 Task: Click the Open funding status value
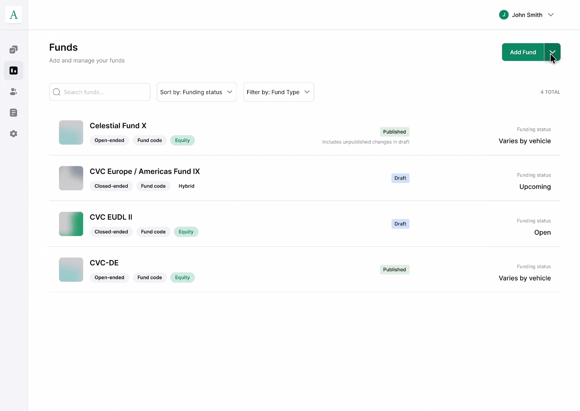click(x=543, y=233)
